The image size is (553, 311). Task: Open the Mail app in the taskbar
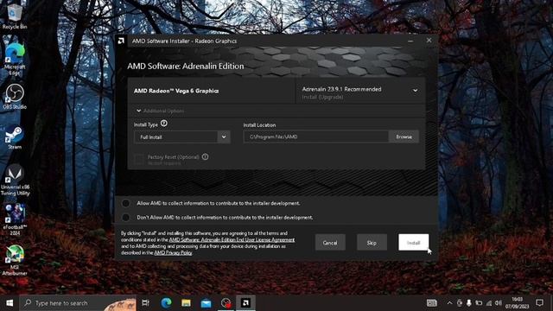point(206,303)
